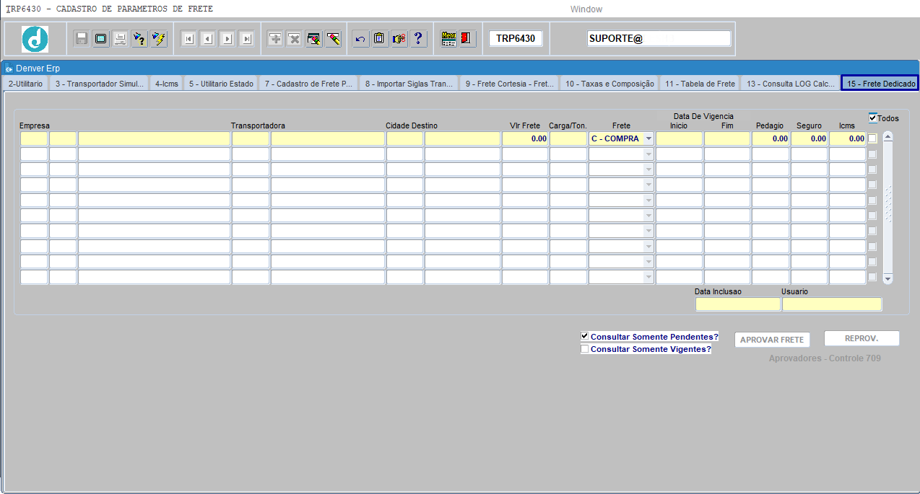920x494 pixels.
Task: Open last row Frete dropdown
Action: point(648,277)
